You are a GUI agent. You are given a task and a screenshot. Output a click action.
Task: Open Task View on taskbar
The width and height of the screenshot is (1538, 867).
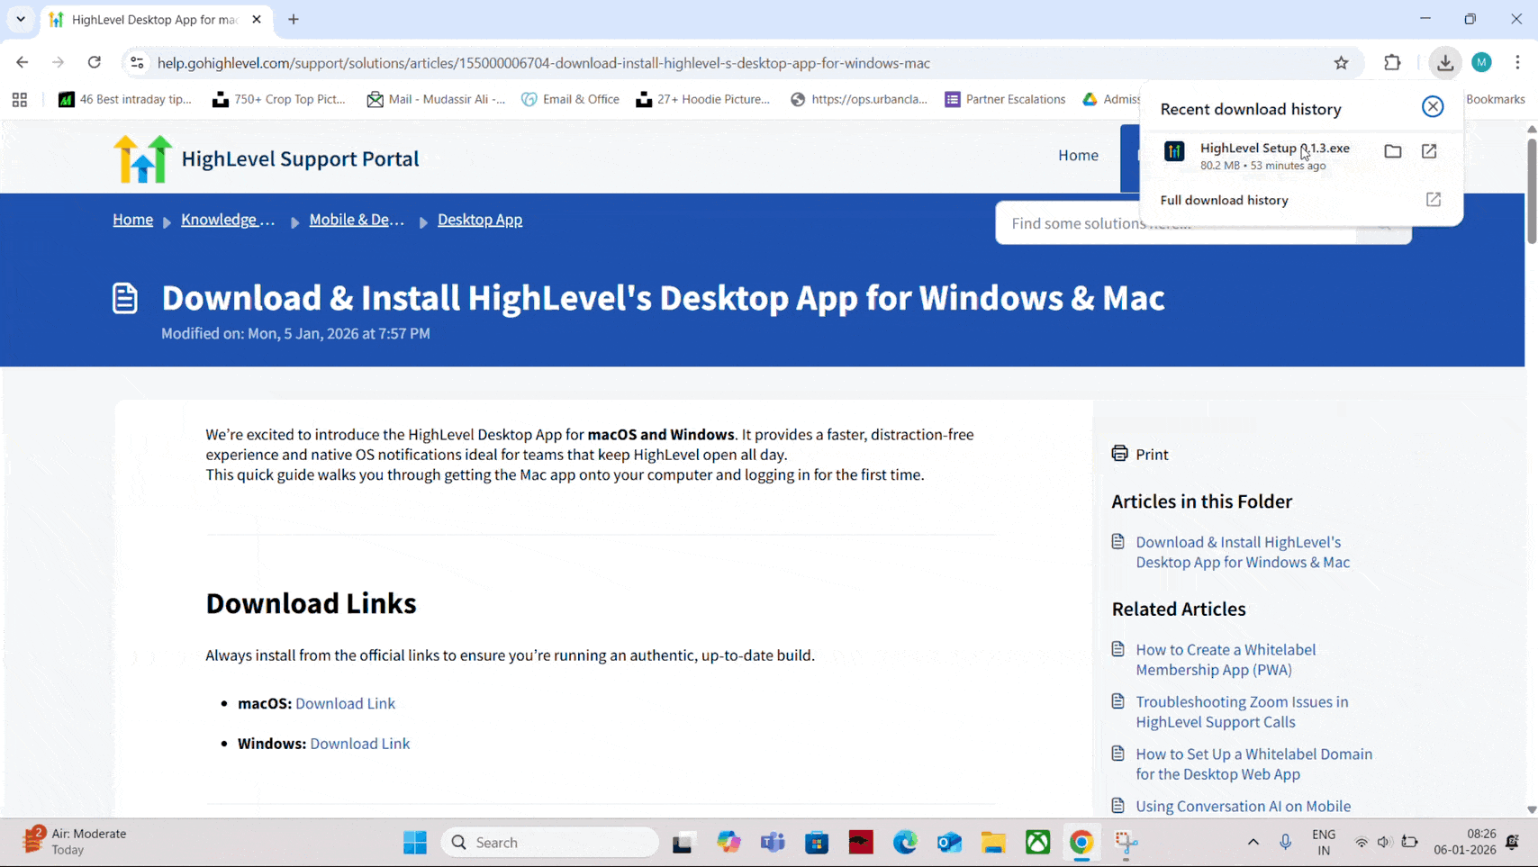pos(683,843)
